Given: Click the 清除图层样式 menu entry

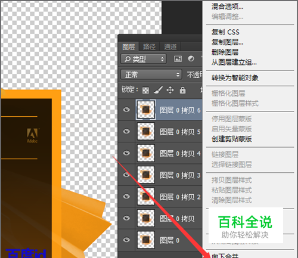Looking at the screenshot, I should (232, 200).
